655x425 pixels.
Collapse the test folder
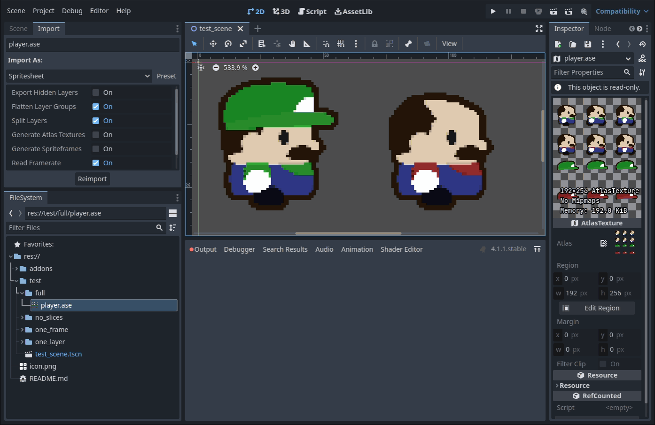[16, 281]
